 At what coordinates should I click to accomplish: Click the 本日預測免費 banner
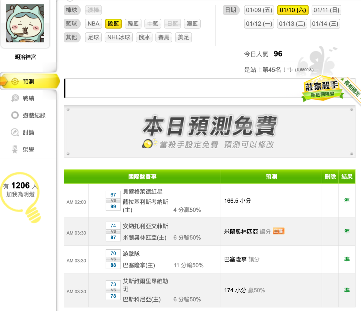tap(210, 132)
